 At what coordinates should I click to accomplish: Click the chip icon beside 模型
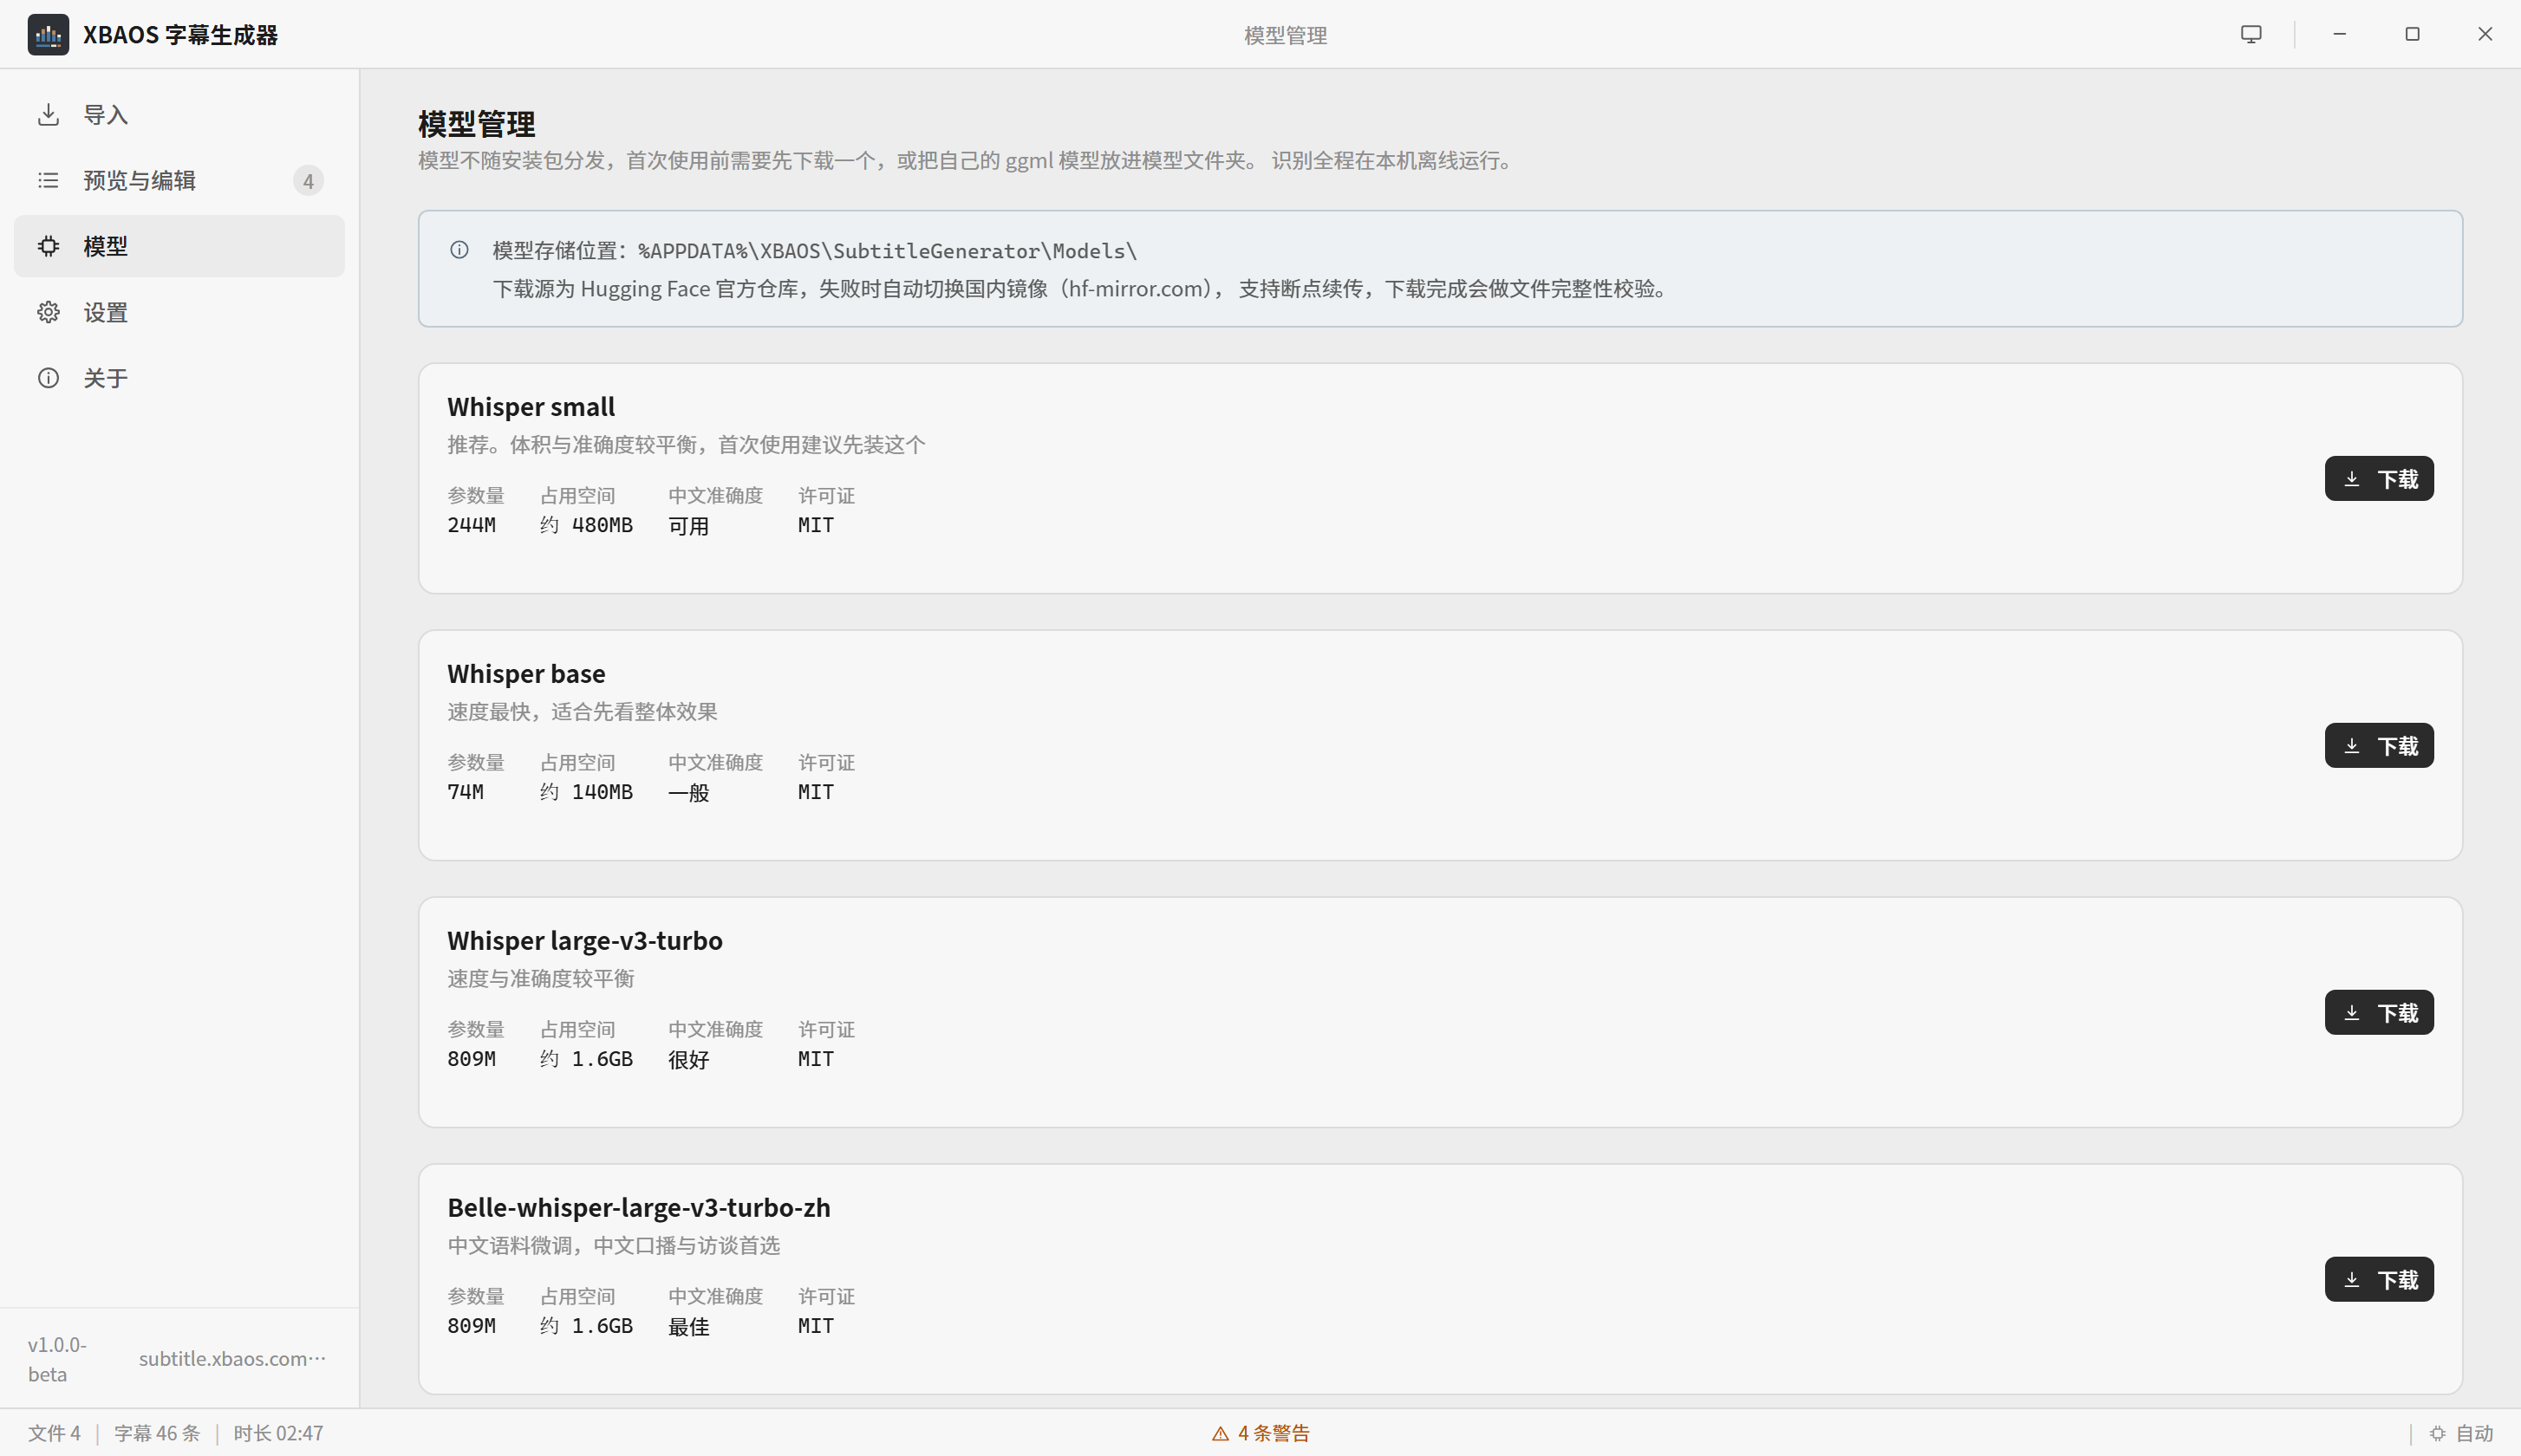48,246
